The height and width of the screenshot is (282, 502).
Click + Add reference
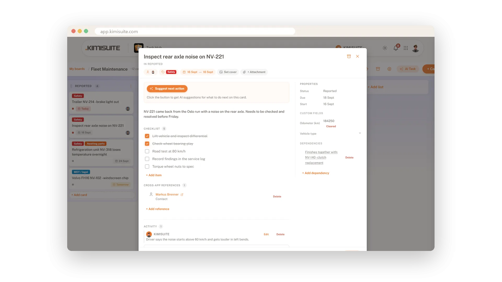coord(158,209)
